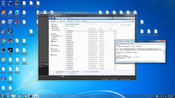Image resolution: width=175 pixels, height=98 pixels.
Task: Show the preview pane in Explorer
Action: coord(129,21)
